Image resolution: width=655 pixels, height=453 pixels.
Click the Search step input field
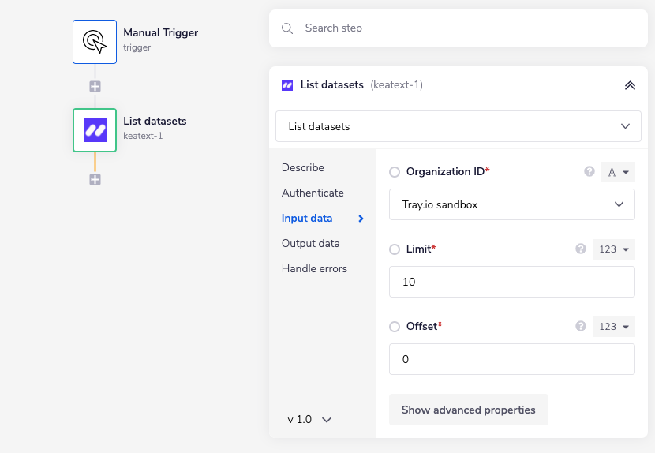466,28
